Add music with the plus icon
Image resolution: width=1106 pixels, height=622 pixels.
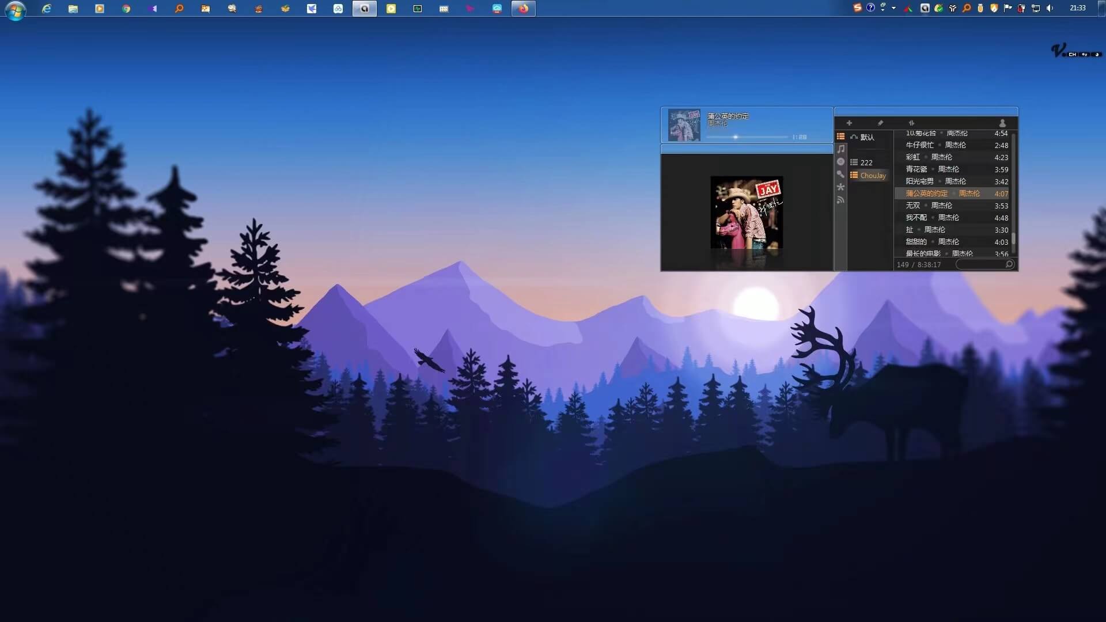(x=849, y=123)
